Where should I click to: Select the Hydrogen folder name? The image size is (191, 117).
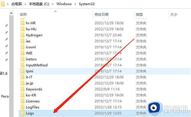34,35
